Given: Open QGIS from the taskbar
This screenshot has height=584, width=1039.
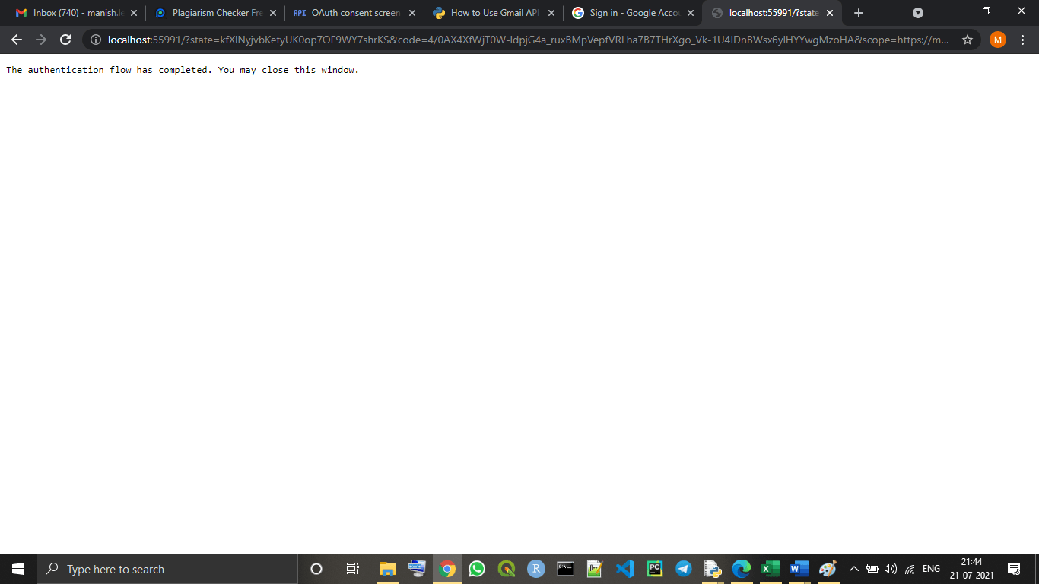Looking at the screenshot, I should point(506,568).
